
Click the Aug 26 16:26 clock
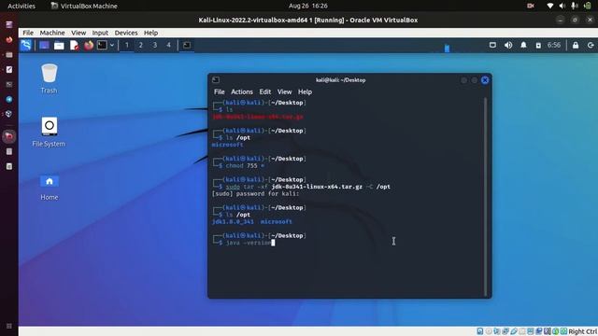308,6
